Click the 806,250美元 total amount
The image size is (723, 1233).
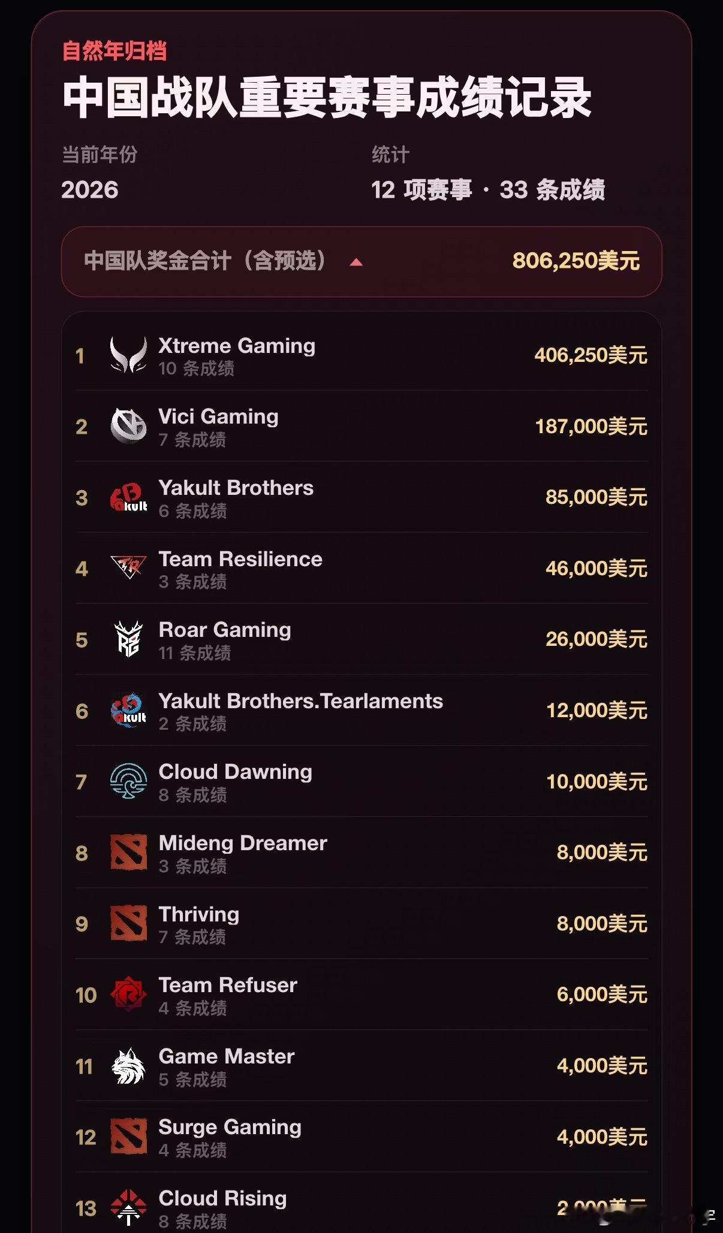tap(576, 261)
